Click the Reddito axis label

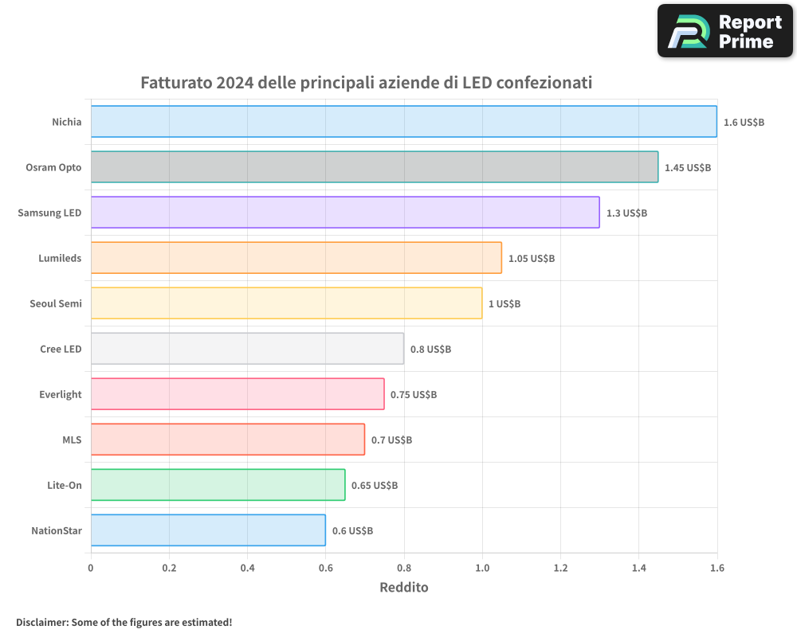(x=404, y=588)
